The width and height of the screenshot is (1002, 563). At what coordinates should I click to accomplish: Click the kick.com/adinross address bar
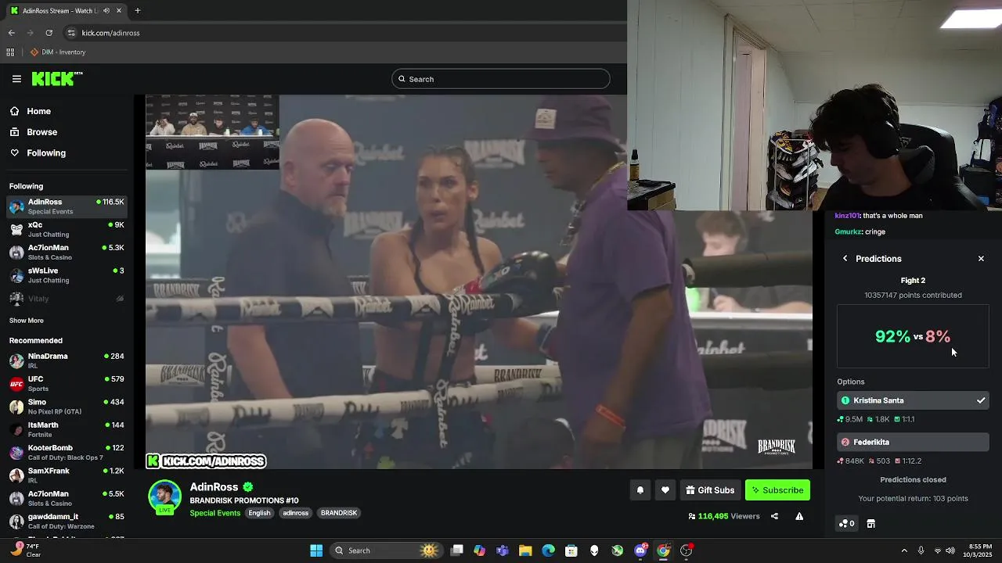110,33
